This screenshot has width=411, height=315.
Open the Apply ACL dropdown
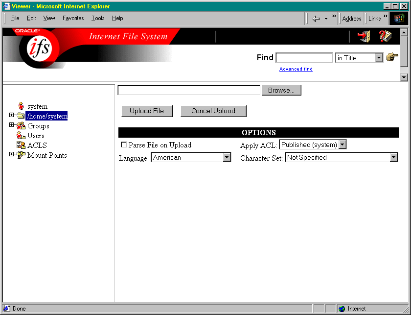[342, 145]
